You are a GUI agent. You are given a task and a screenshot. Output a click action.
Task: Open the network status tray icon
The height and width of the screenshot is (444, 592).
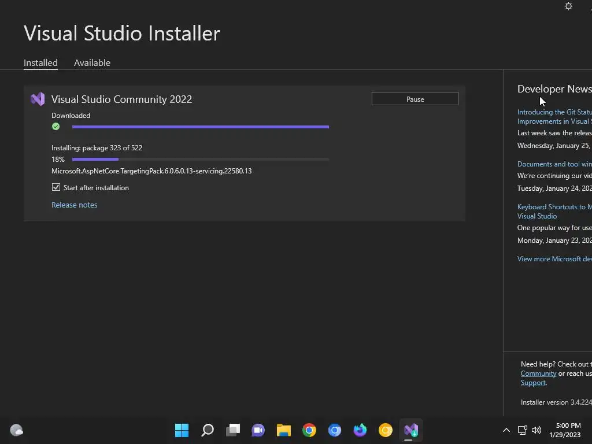pyautogui.click(x=522, y=430)
